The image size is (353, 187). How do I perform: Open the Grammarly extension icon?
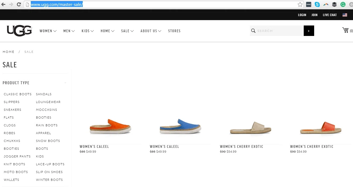343,4
